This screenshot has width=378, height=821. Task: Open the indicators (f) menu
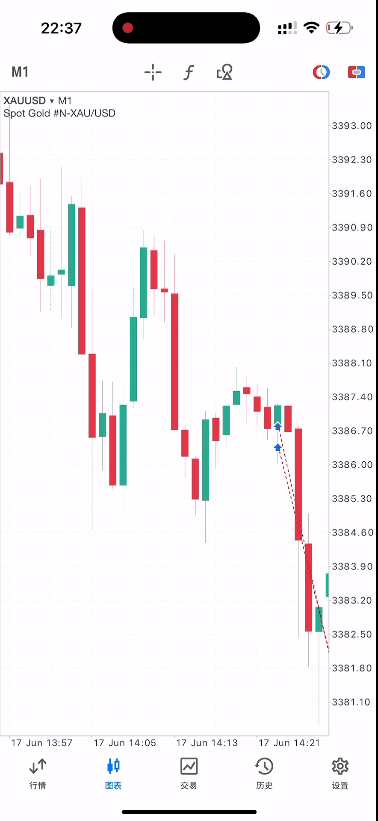(x=189, y=72)
